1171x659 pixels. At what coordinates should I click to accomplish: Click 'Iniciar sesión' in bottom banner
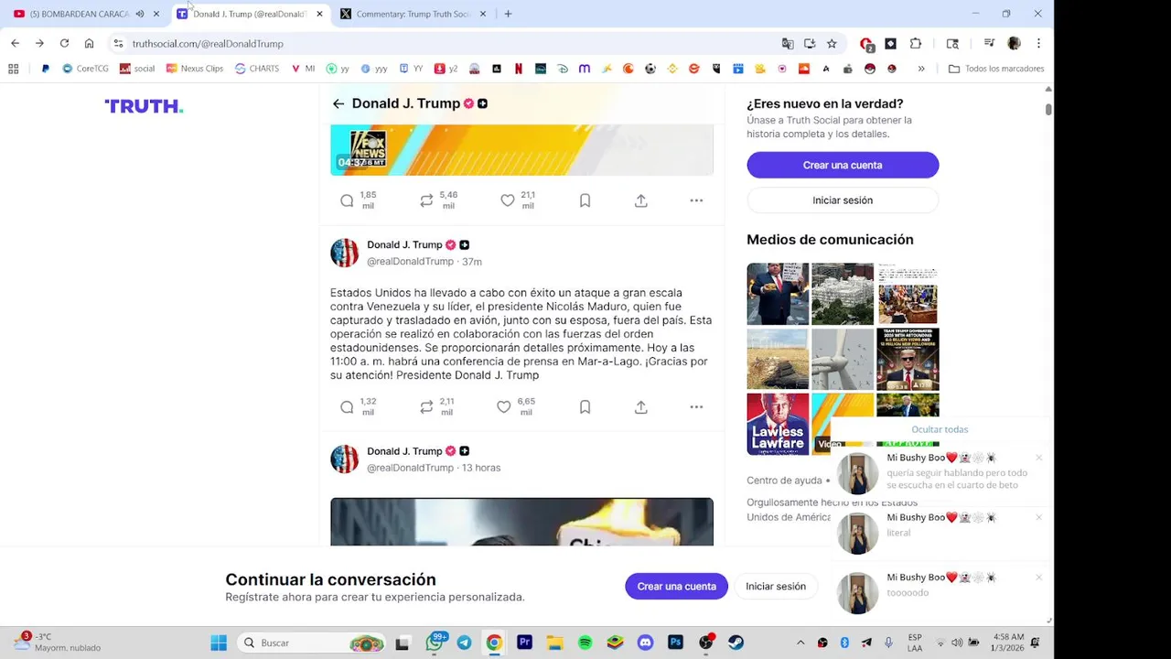point(776,587)
